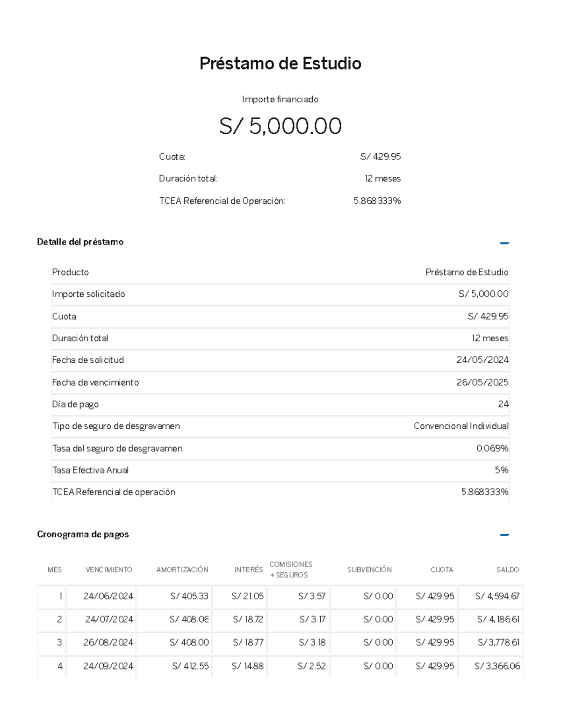This screenshot has width=561, height=726.
Task: Click the Importe solicitado value S/ 5,000.00
Action: click(483, 294)
